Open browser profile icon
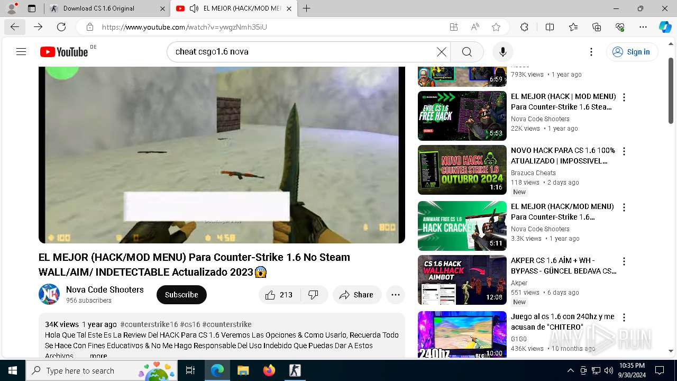This screenshot has height=381, width=677. (12, 8)
